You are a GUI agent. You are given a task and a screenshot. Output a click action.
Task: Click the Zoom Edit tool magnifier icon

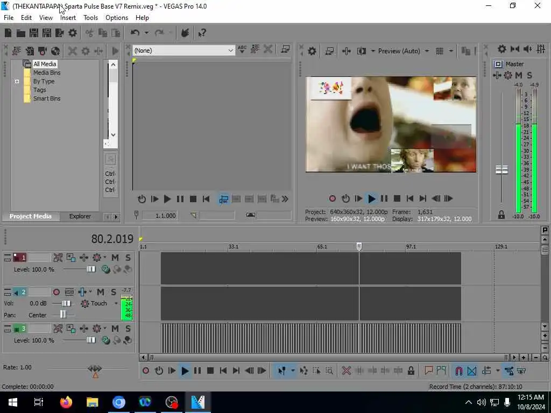(329, 371)
